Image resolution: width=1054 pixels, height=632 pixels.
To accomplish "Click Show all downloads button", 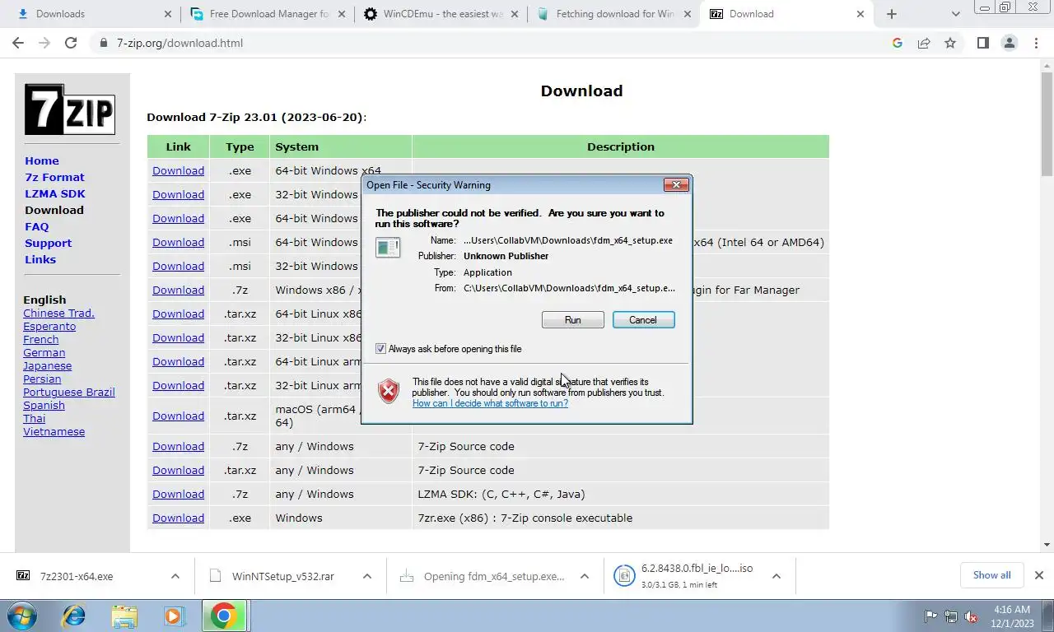I will (991, 575).
